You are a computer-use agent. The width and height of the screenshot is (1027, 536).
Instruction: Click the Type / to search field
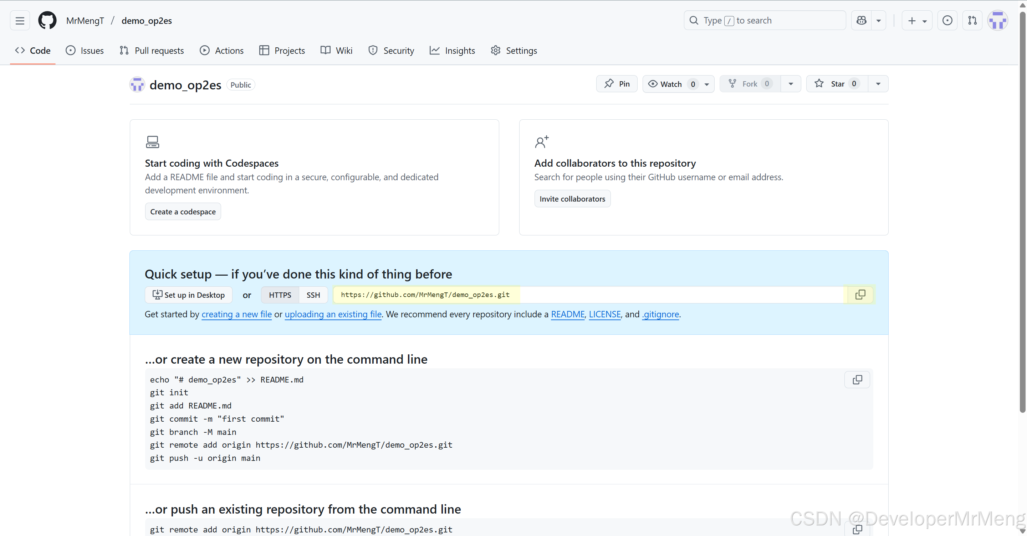tap(764, 21)
